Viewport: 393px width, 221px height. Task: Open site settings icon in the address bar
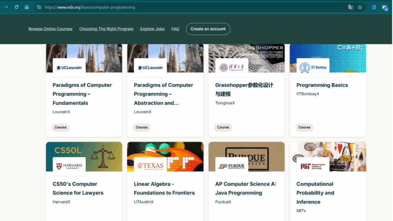coord(38,7)
